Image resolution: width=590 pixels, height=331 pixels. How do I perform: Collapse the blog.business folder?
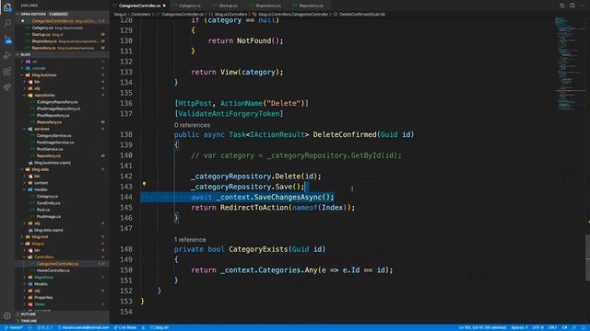pos(62,74)
